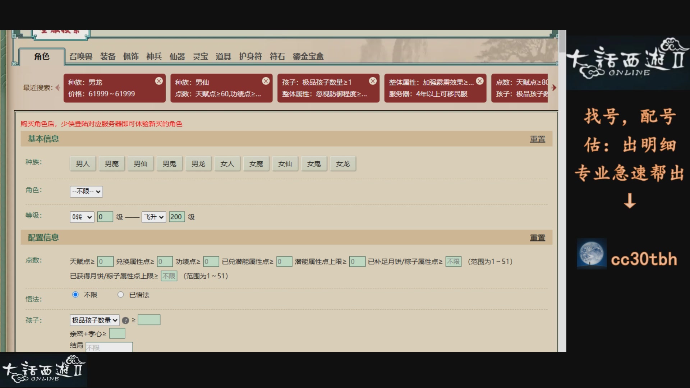Open the 孩子 极品孩子数量≥1 recent search
The width and height of the screenshot is (690, 388).
tap(328, 88)
